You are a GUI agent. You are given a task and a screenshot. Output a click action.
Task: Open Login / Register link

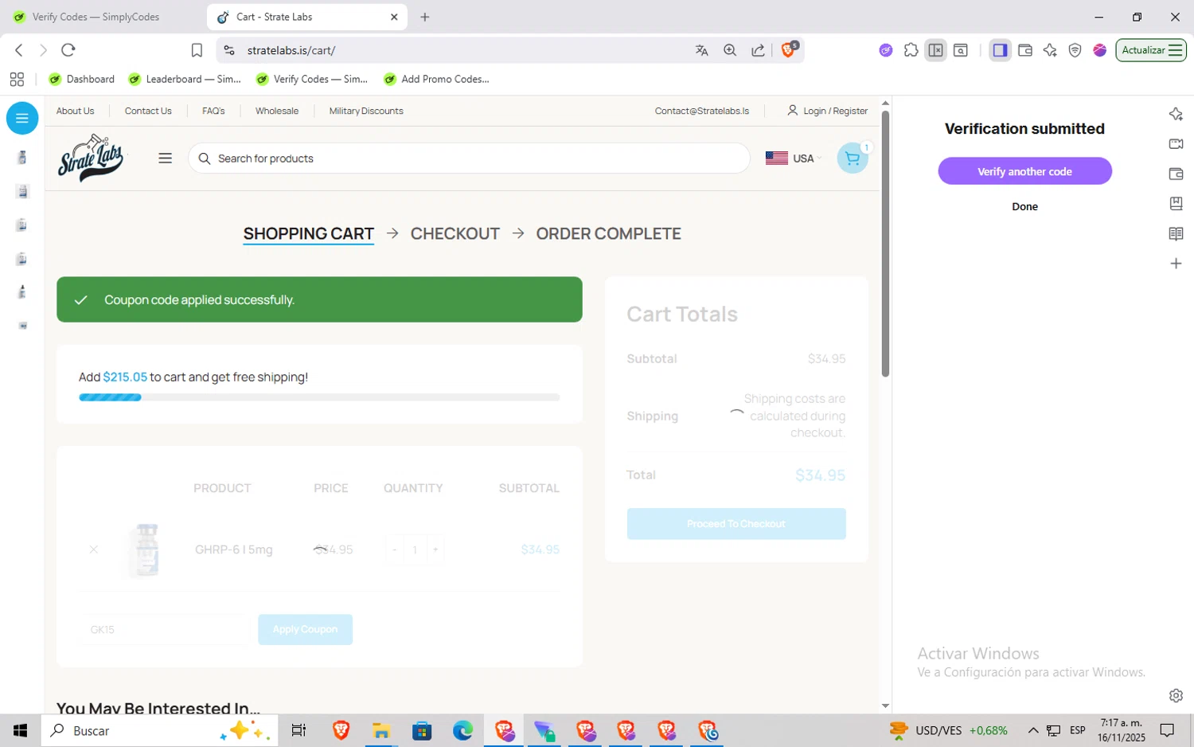(828, 111)
